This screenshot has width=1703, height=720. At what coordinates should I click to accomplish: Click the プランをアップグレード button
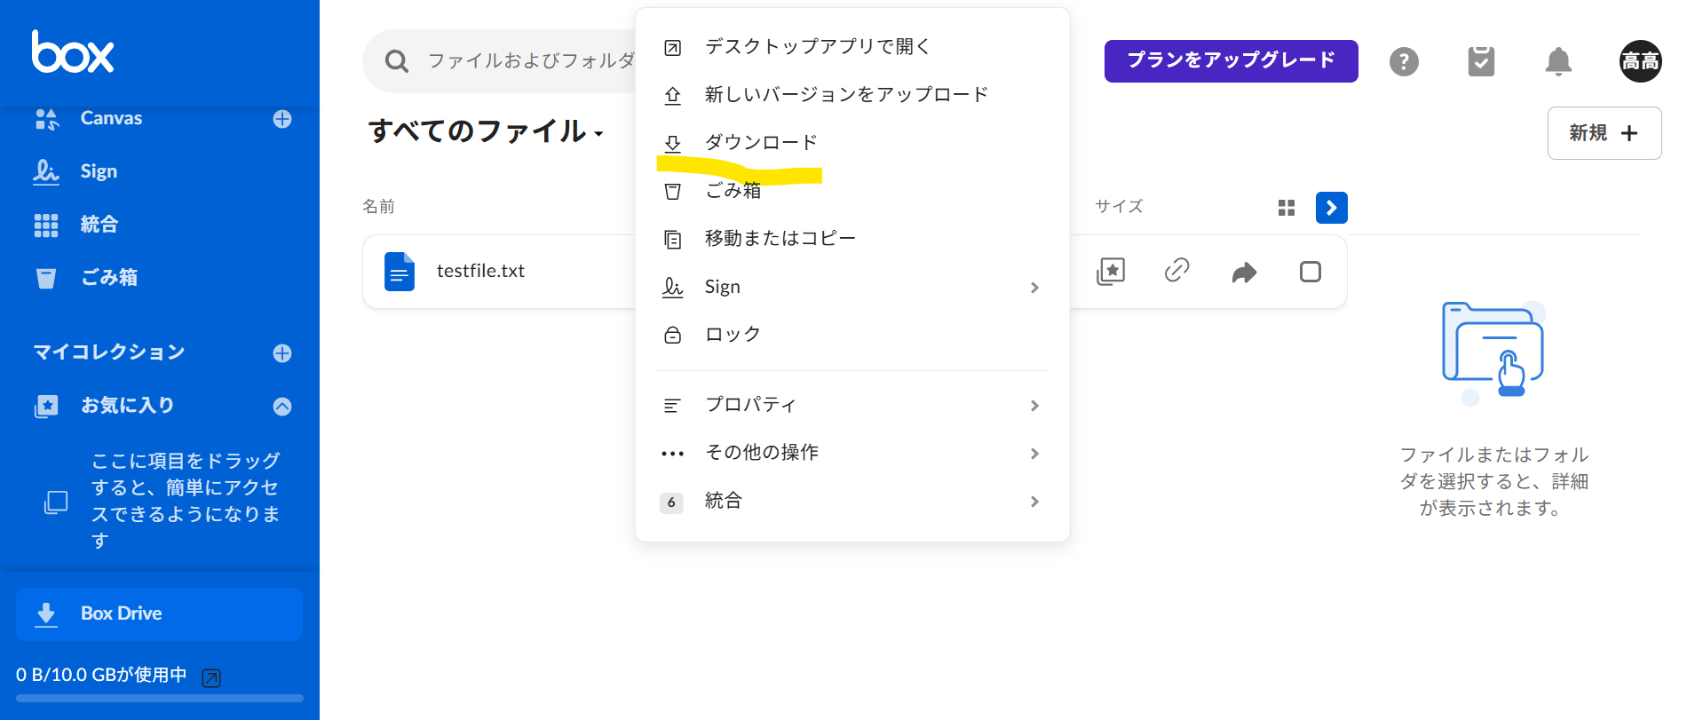(1231, 60)
